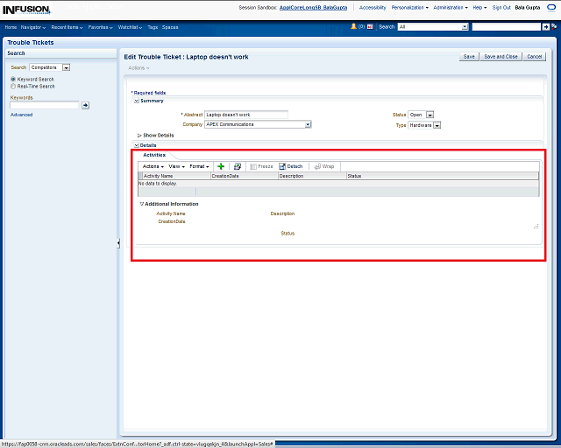Click the Sign Out link
The height and width of the screenshot is (448, 561).
(x=501, y=7)
